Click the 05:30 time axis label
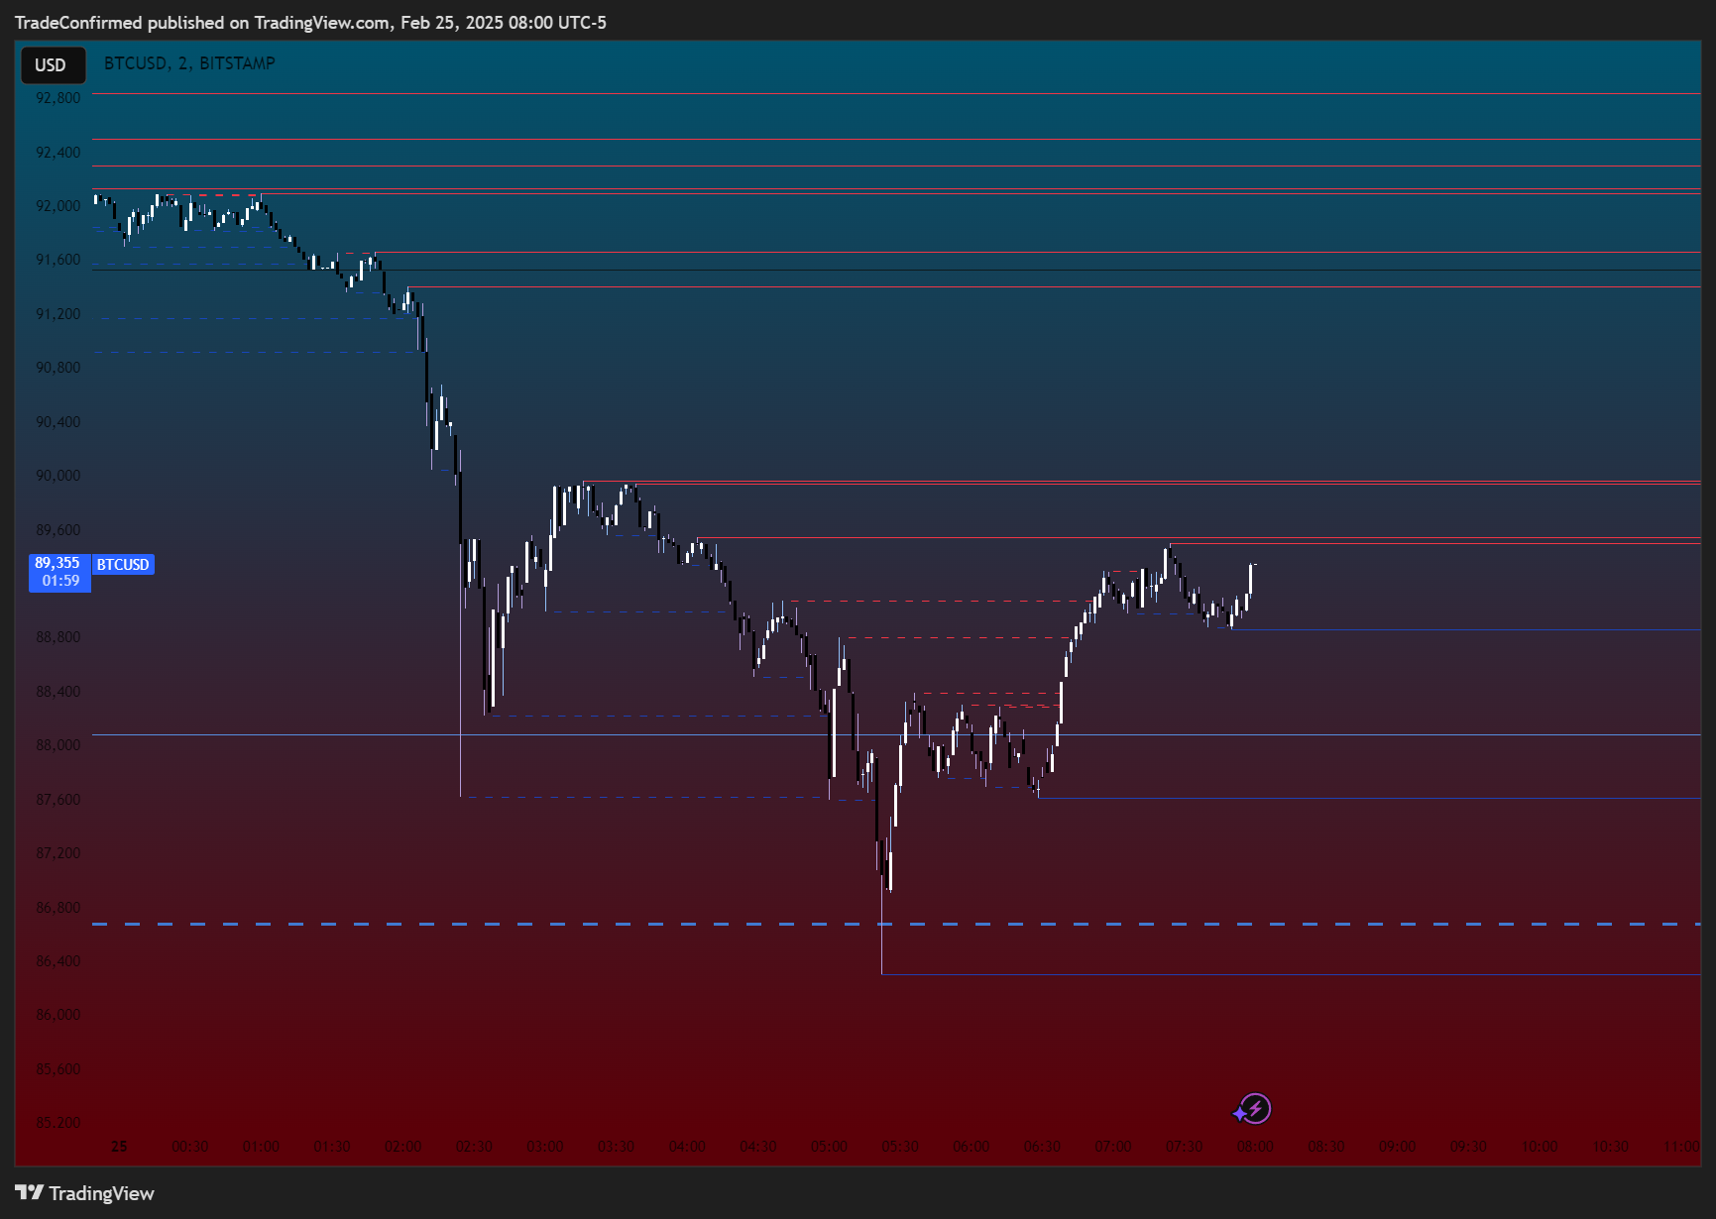Image resolution: width=1716 pixels, height=1219 pixels. (x=900, y=1147)
